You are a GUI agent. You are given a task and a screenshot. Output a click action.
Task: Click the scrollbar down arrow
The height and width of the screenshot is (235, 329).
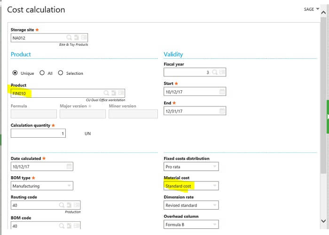[323, 221]
